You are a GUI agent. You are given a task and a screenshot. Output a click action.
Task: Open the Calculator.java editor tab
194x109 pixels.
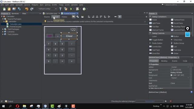51,13
